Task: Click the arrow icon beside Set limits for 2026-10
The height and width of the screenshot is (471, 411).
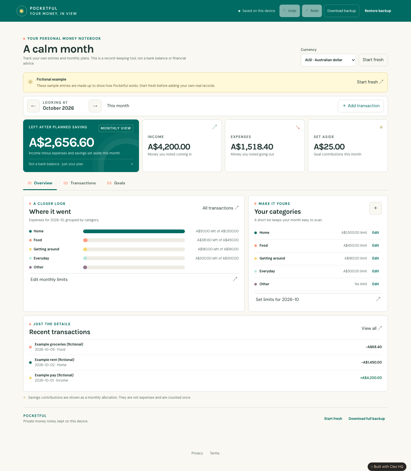Action: pyautogui.click(x=378, y=299)
